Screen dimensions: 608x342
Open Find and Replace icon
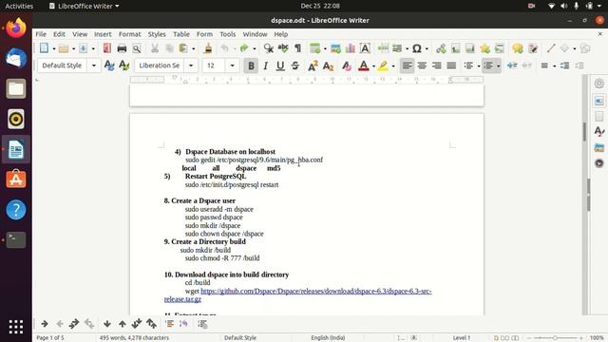[268, 48]
